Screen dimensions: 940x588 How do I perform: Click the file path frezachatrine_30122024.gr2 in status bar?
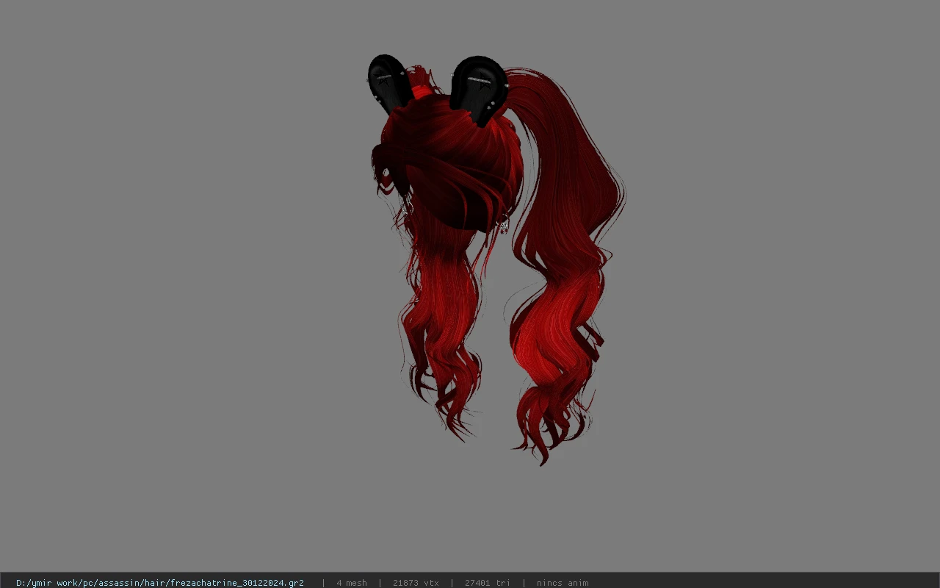160,583
